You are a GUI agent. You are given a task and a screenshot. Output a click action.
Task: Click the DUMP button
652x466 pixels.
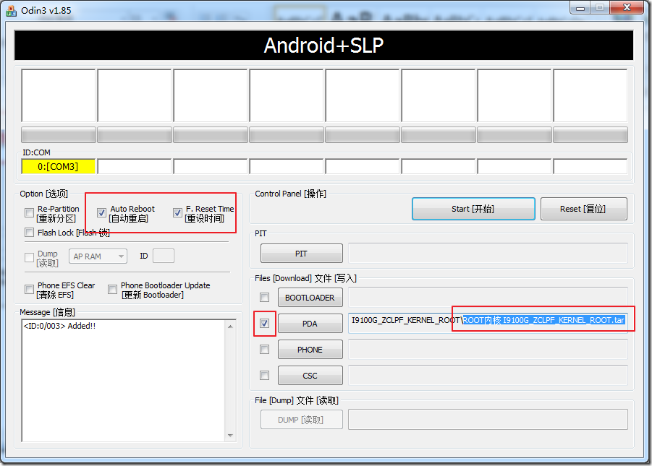[302, 420]
